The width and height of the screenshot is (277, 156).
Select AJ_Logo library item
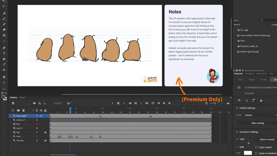pos(244,30)
